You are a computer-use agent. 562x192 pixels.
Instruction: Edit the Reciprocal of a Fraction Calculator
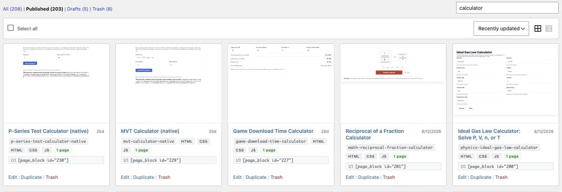(350, 178)
